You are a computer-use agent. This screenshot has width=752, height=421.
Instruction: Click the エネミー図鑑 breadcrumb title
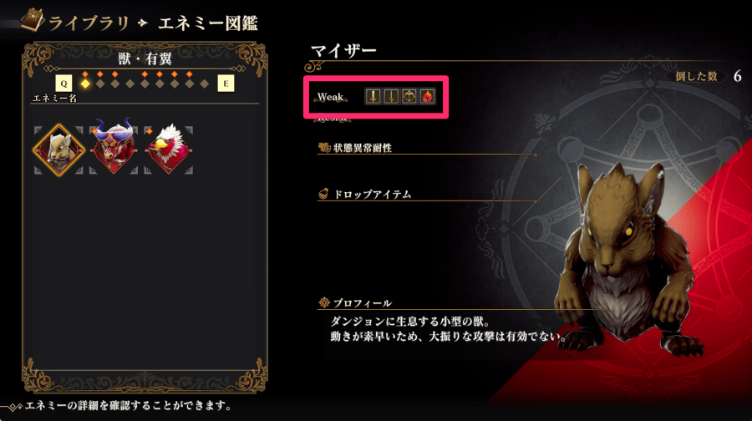(x=208, y=23)
